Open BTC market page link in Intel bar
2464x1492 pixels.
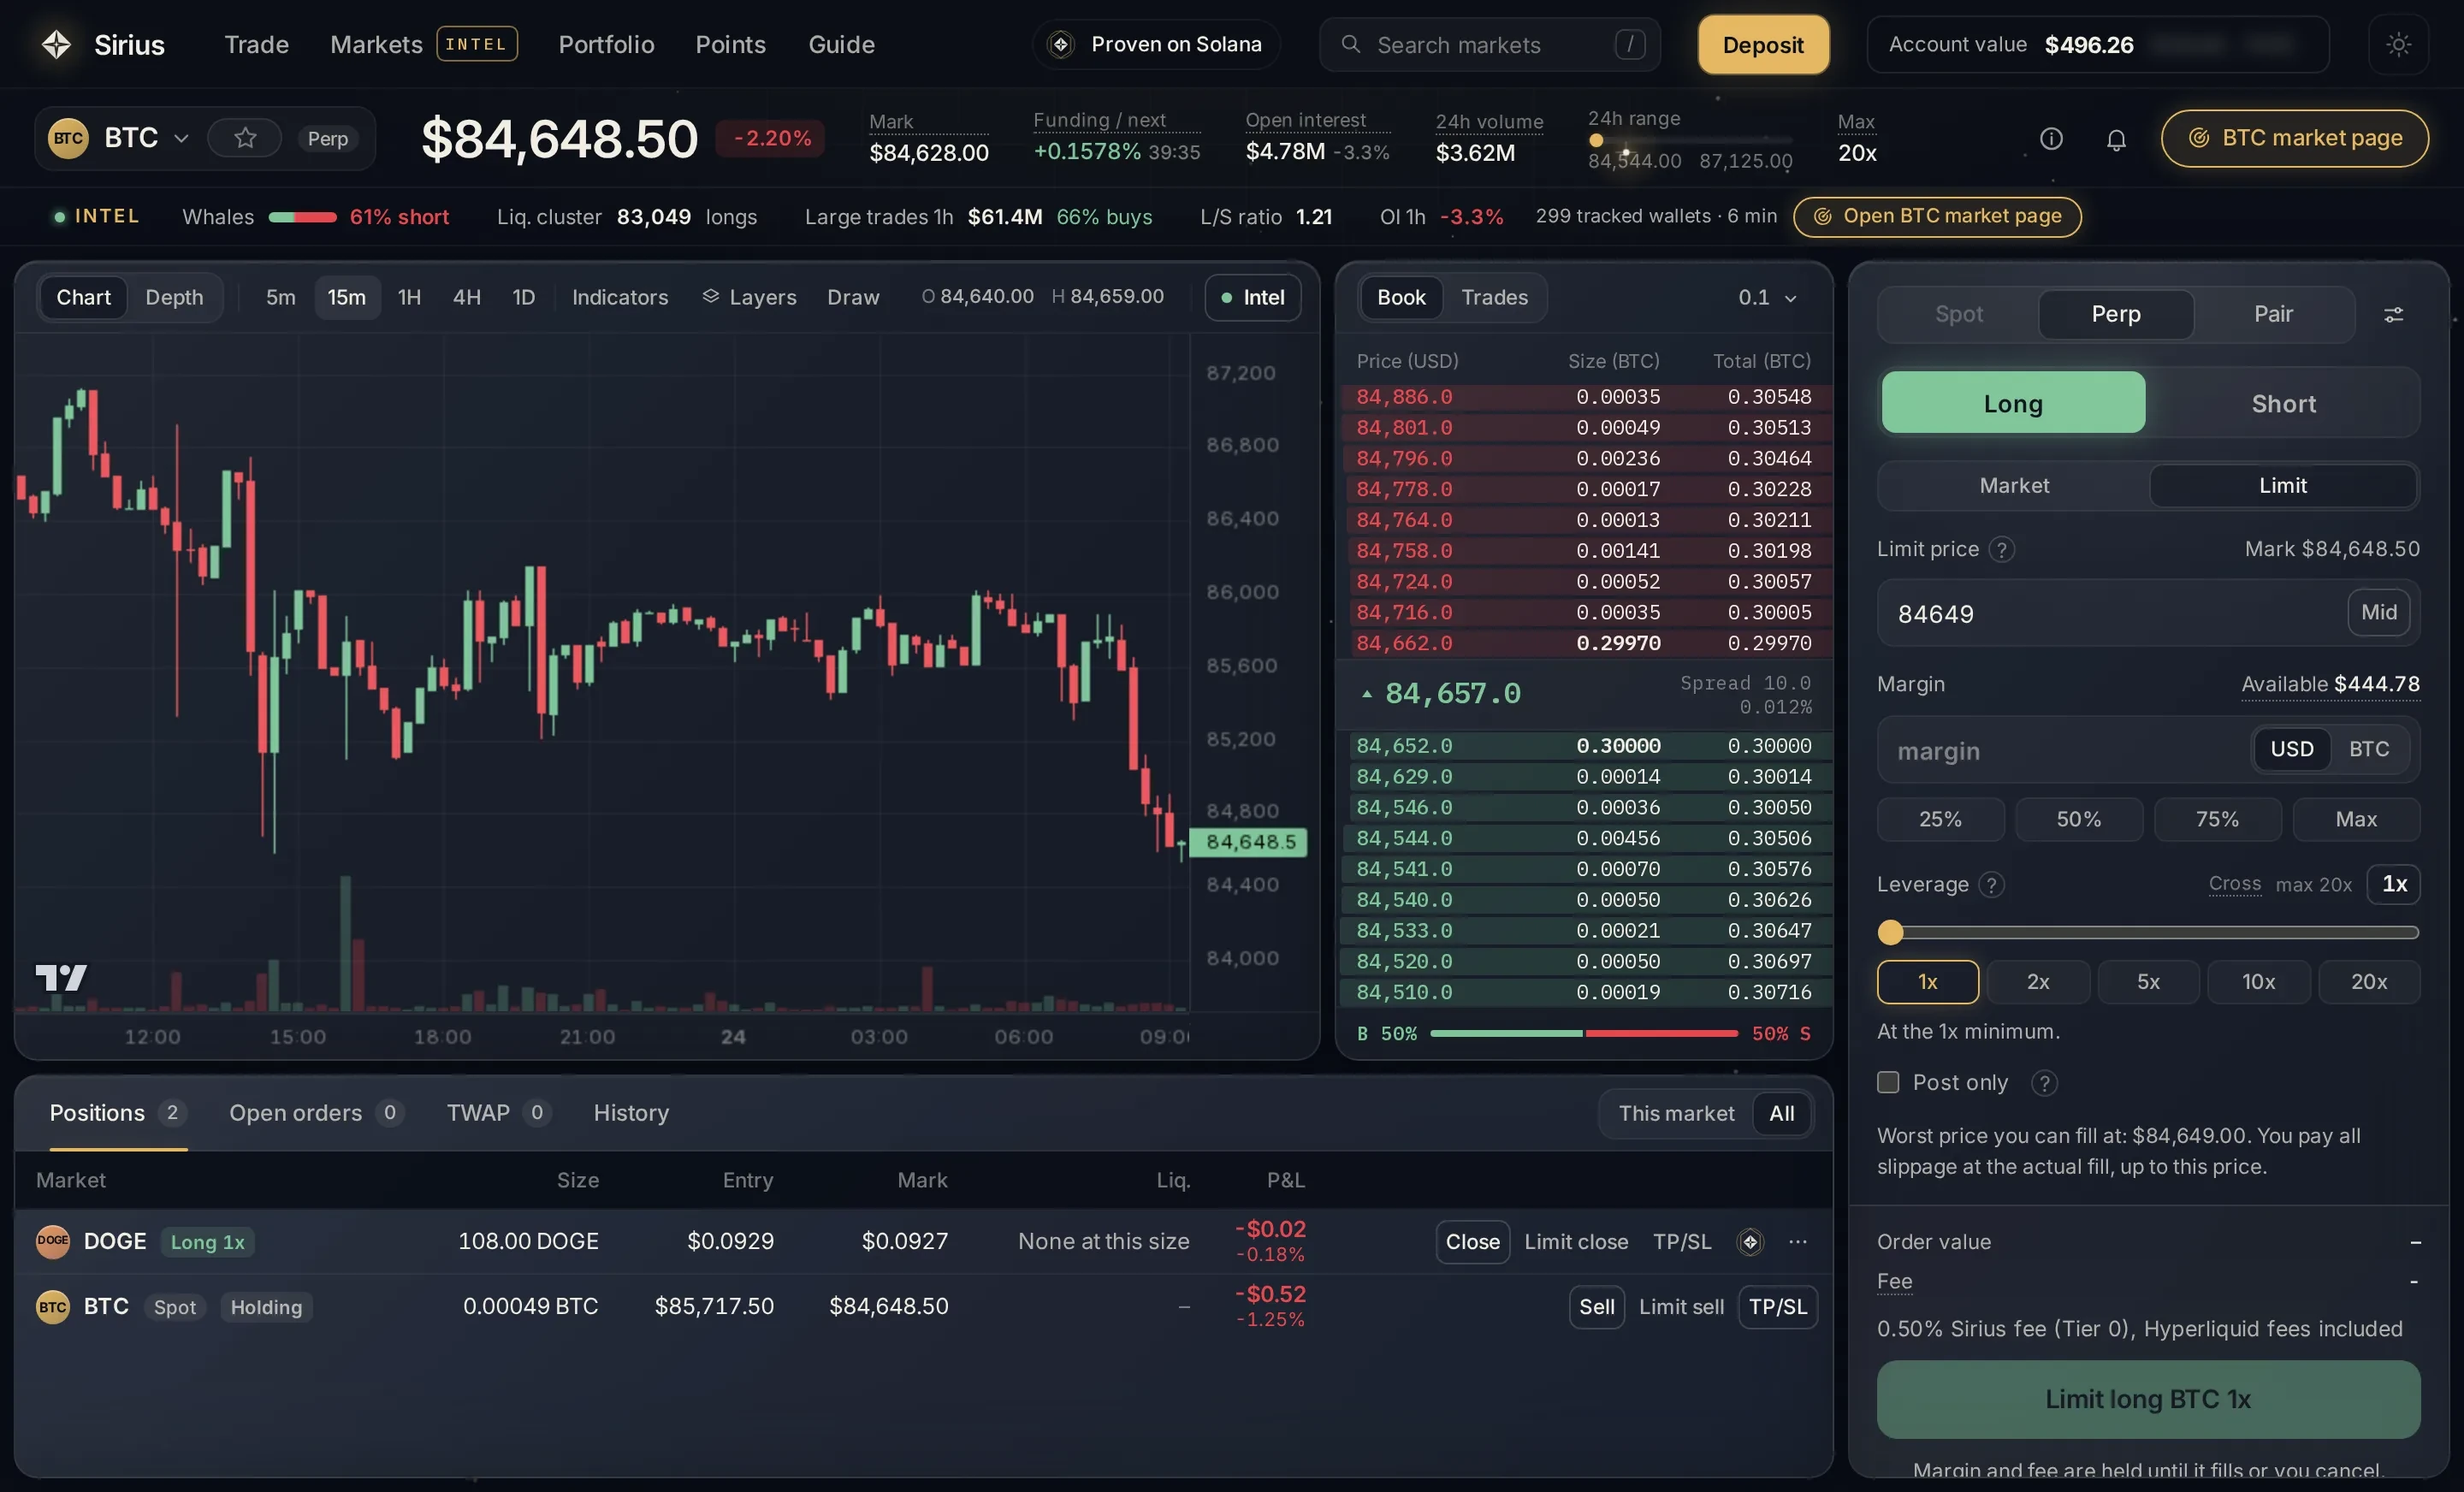point(1937,216)
